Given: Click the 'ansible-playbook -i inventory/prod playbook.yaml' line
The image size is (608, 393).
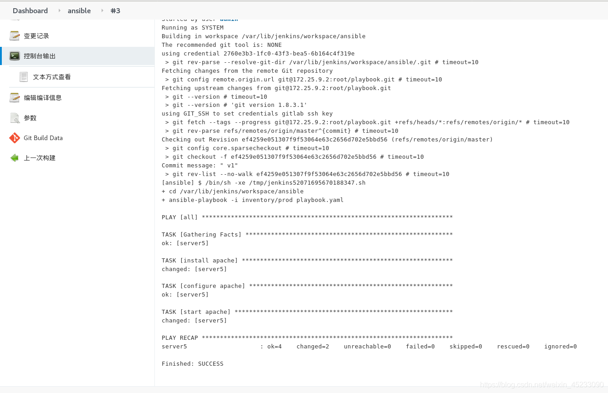Looking at the screenshot, I should (x=253, y=200).
